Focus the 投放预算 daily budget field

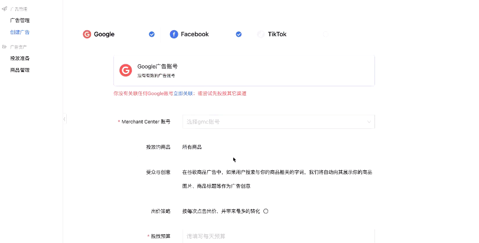coord(279,236)
